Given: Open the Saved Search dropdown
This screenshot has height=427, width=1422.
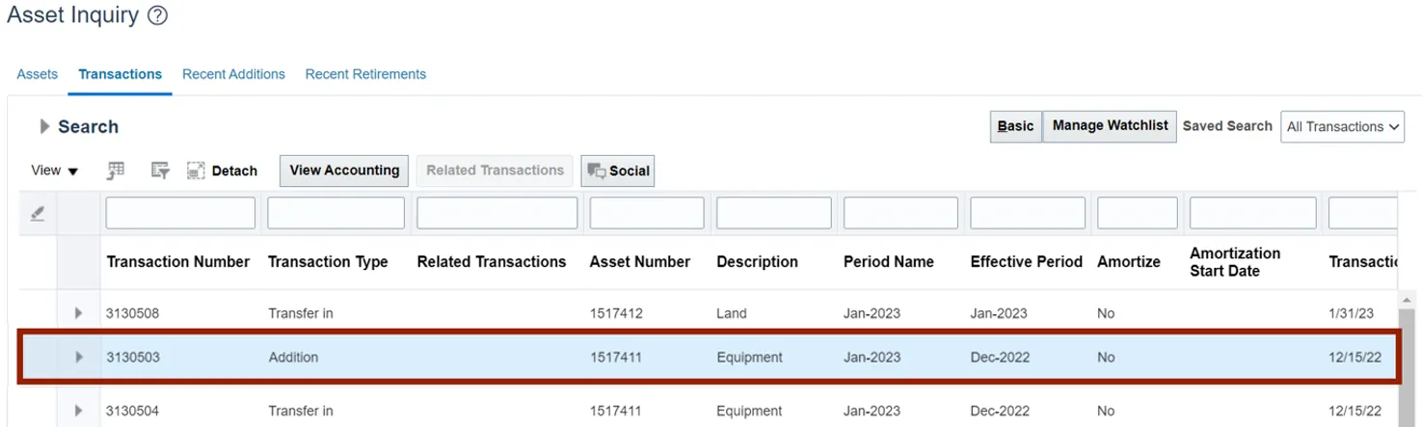Looking at the screenshot, I should point(1342,126).
